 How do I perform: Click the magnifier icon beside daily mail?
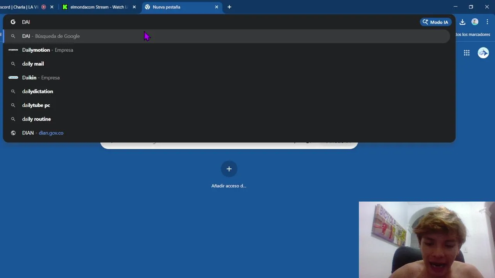pyautogui.click(x=13, y=64)
